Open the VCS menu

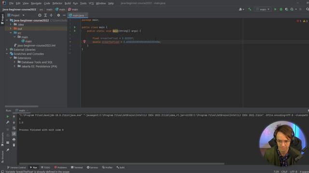point(91,3)
